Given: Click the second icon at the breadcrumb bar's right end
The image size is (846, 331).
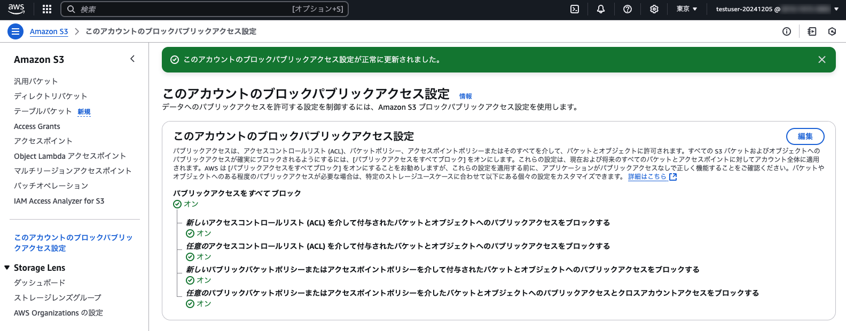Looking at the screenshot, I should point(812,31).
